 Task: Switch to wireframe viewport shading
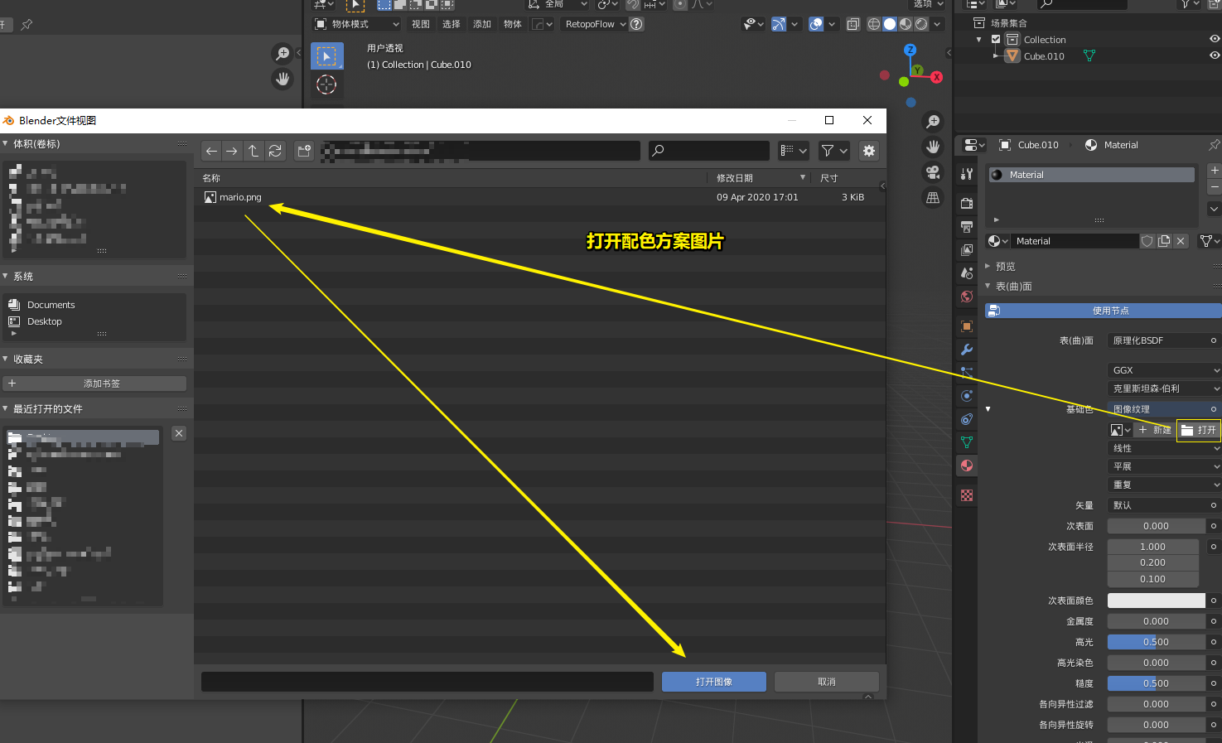874,24
